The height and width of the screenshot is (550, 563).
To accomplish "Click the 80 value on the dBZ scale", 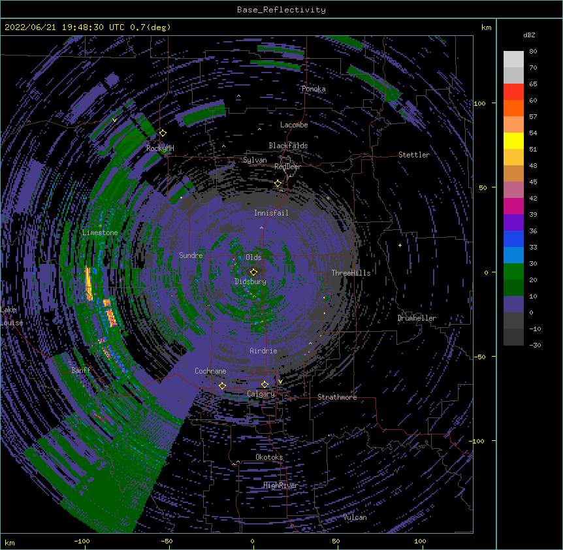I will pos(533,52).
